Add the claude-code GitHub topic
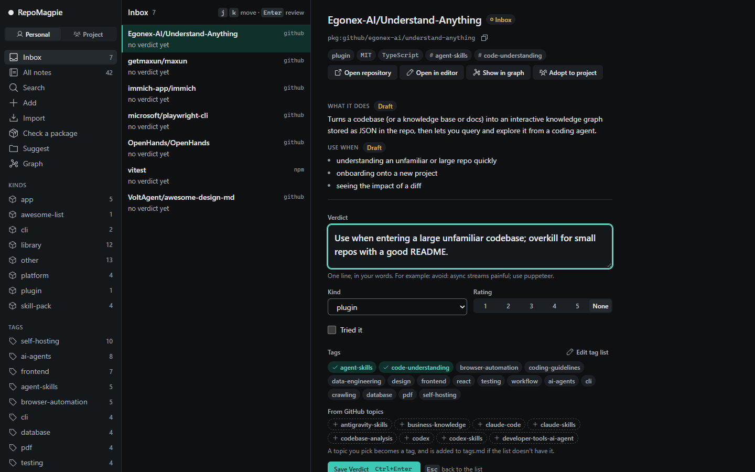The image size is (755, 472). coord(499,425)
